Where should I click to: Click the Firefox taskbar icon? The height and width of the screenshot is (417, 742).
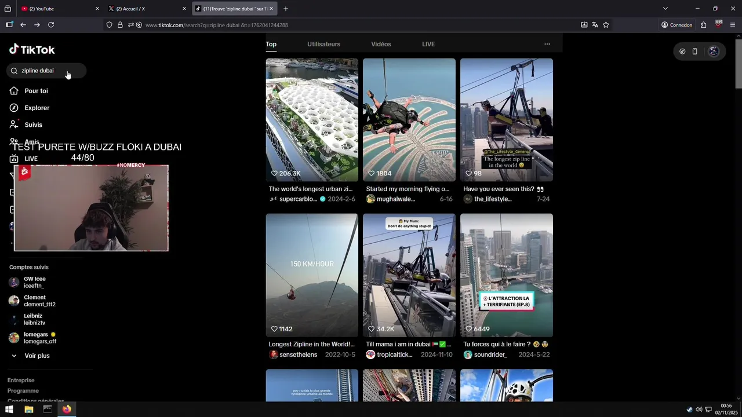pos(67,409)
